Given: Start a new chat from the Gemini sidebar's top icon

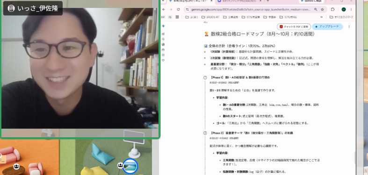Looking at the screenshot, I should tap(163, 34).
